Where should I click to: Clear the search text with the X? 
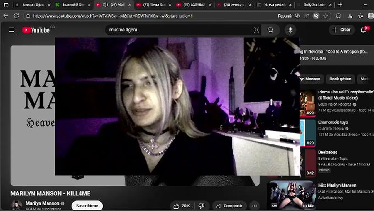click(x=256, y=30)
